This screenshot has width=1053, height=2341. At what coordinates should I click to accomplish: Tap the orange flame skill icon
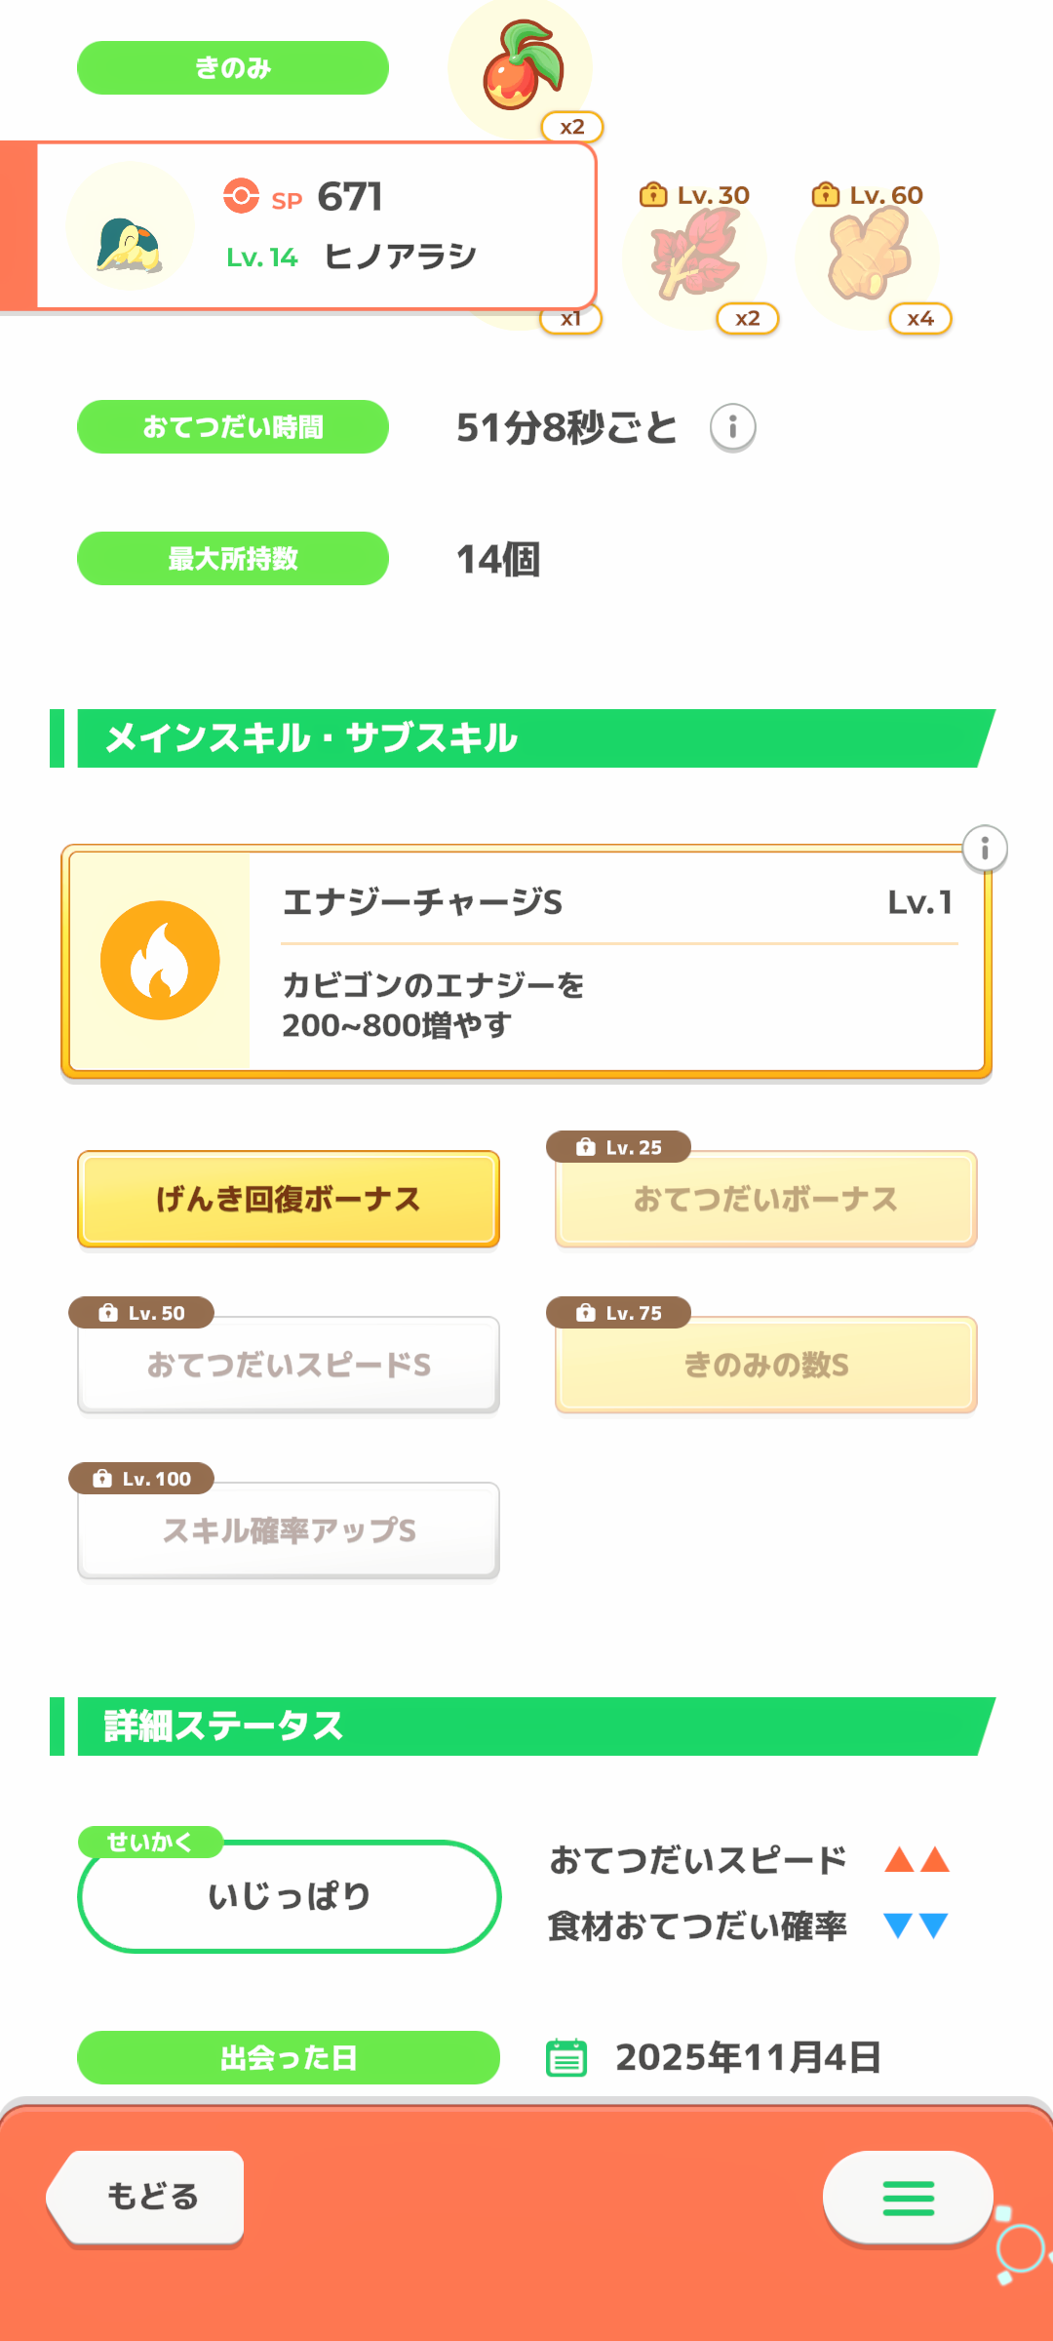tap(160, 961)
